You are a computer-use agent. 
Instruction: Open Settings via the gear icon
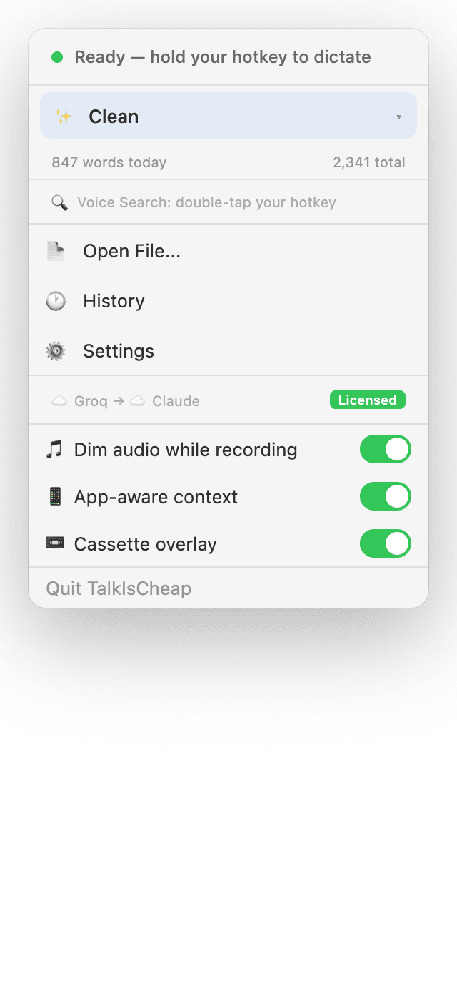click(56, 350)
